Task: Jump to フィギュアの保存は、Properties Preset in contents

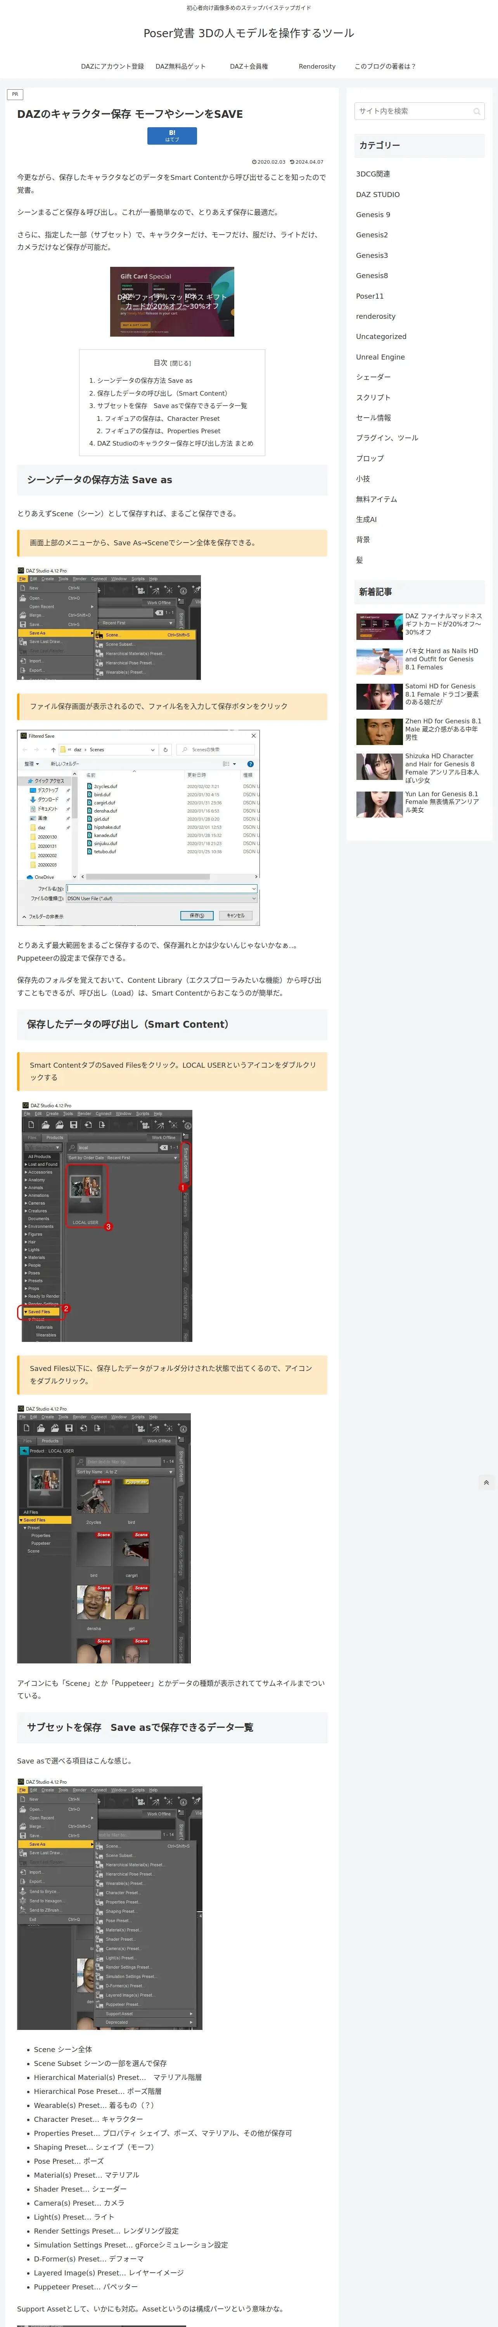Action: (163, 431)
